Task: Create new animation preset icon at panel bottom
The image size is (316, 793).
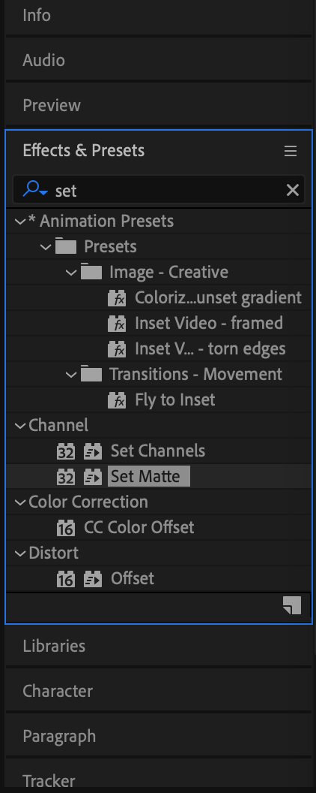Action: pyautogui.click(x=292, y=605)
